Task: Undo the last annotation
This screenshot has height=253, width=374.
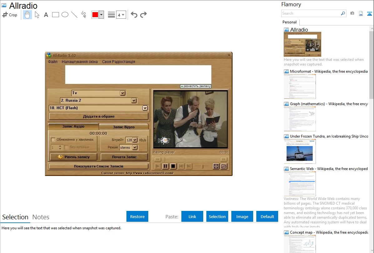Action: tap(134, 15)
